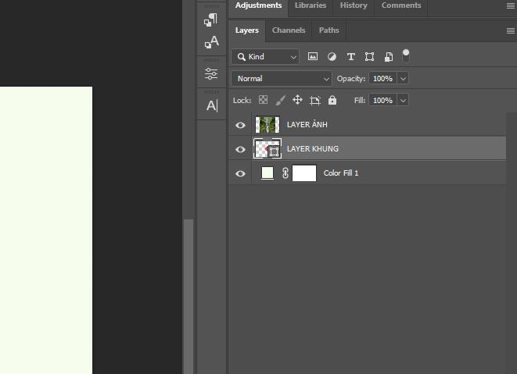Click the Opacity label
The height and width of the screenshot is (374, 517).
(x=351, y=79)
